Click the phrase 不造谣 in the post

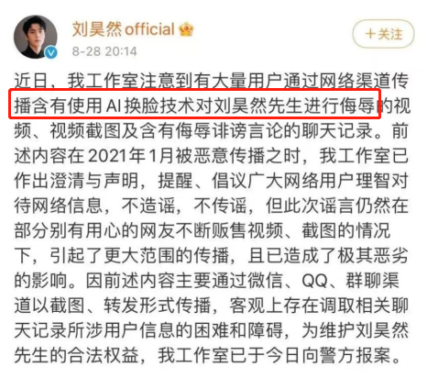[148, 206]
